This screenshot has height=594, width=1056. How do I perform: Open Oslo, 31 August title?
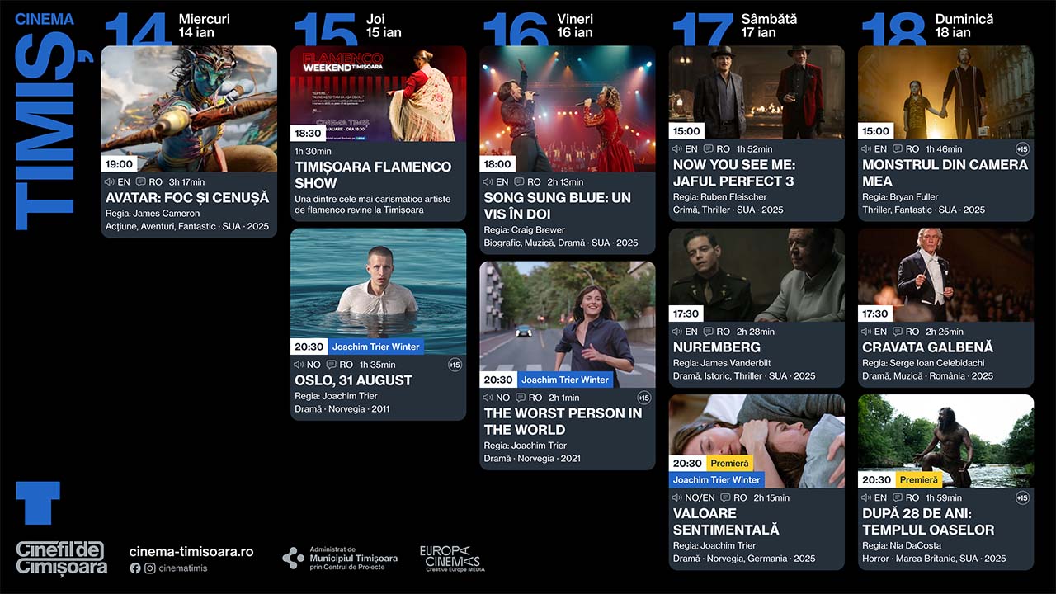(353, 380)
